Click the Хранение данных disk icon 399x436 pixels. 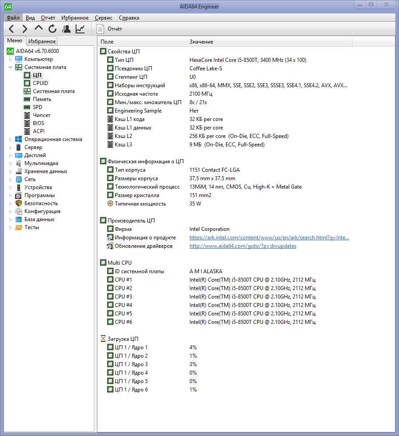click(x=19, y=171)
